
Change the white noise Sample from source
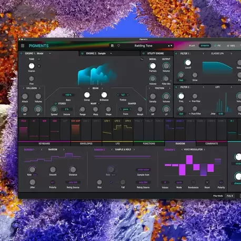pos(143,169)
